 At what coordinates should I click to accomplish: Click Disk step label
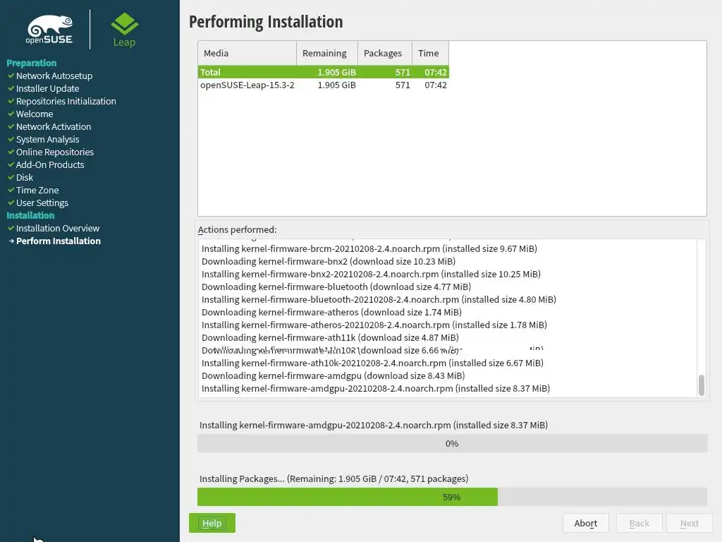click(25, 177)
